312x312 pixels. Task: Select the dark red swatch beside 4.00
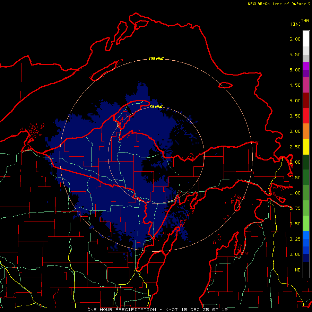coord(306,101)
